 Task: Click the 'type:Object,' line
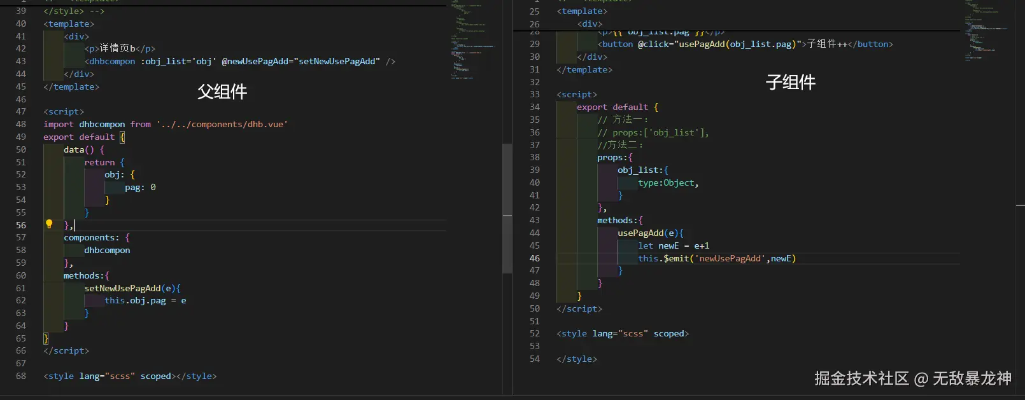668,183
